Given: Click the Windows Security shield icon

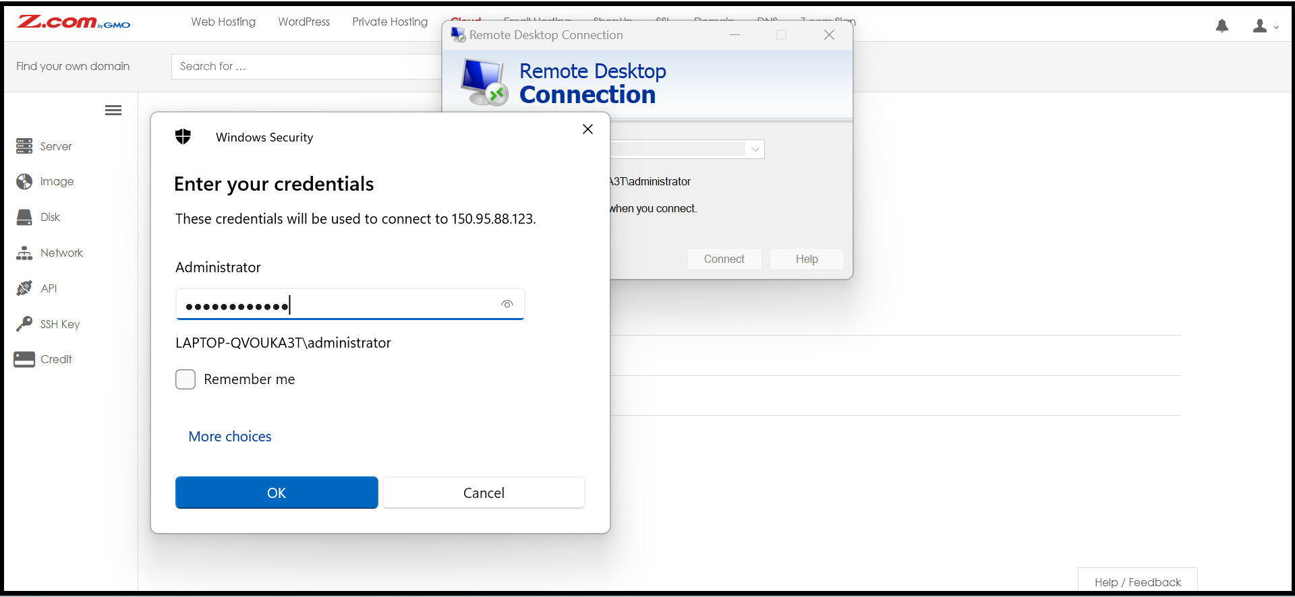Looking at the screenshot, I should (183, 137).
